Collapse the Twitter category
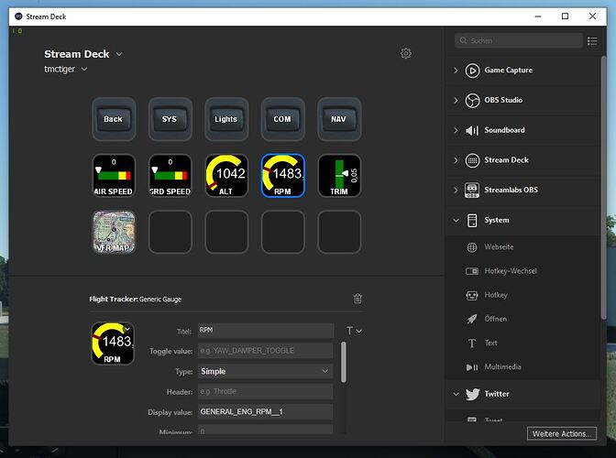616x458 pixels. tap(456, 394)
